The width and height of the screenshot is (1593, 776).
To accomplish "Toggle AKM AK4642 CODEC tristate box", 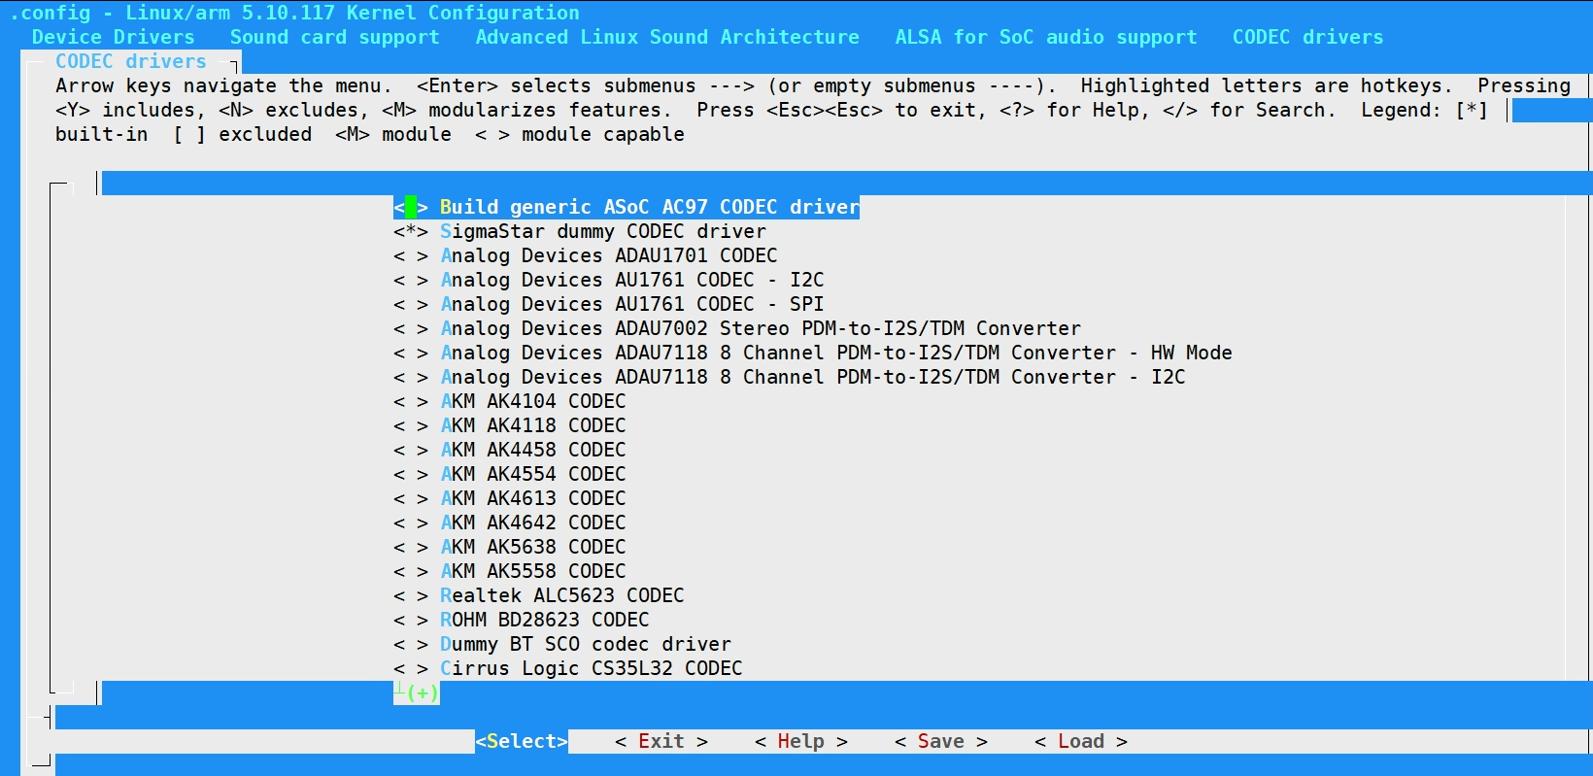I will coord(411,523).
